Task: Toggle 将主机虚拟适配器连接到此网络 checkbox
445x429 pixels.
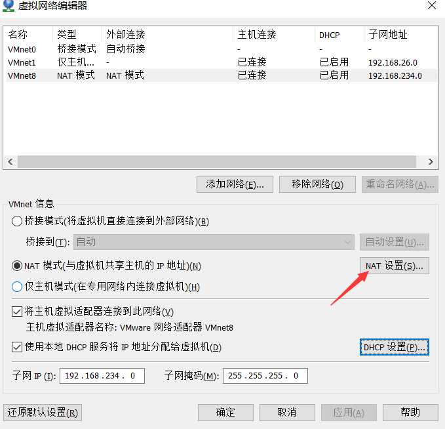Action: (17, 312)
